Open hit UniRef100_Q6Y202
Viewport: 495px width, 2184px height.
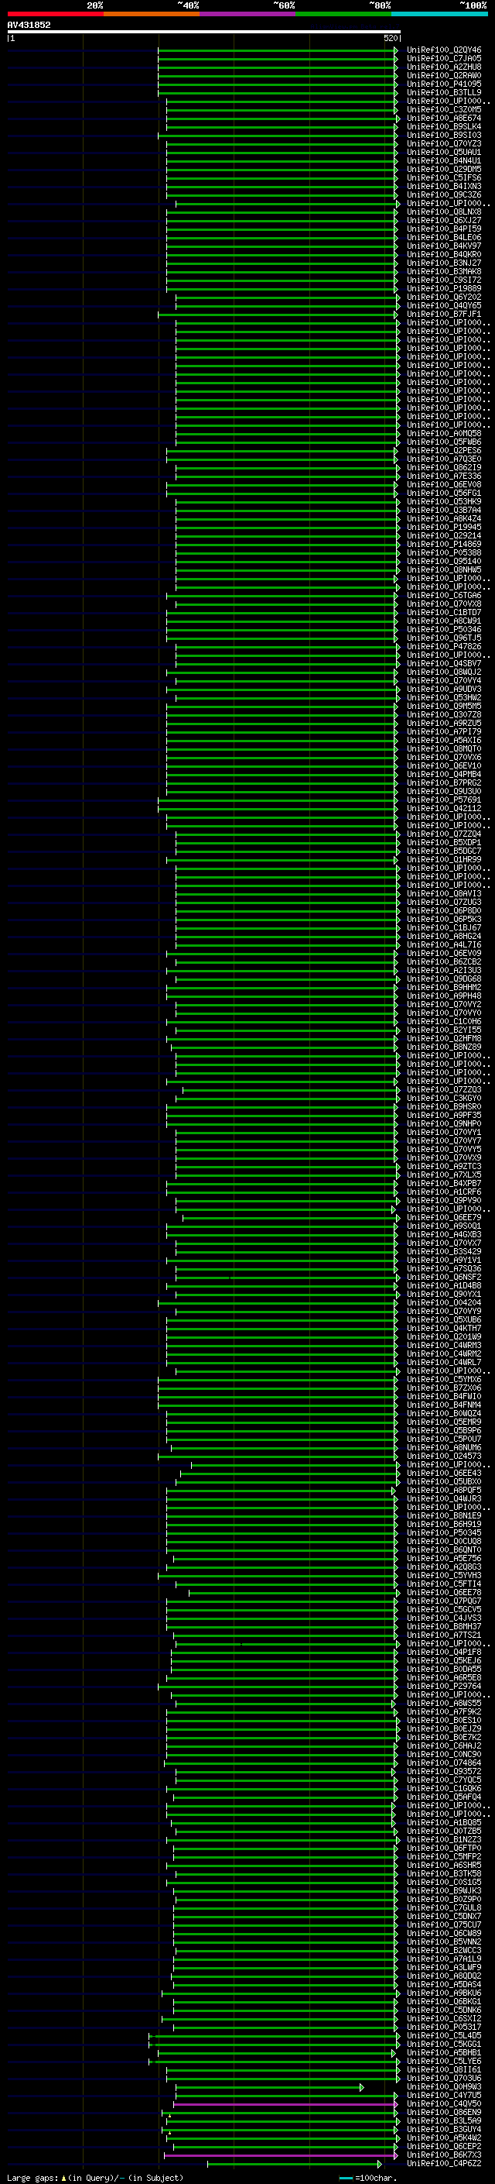point(444,298)
